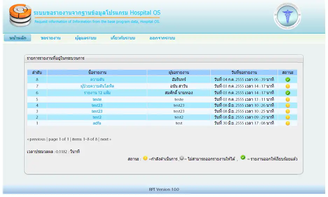Click the yellow status icon in row 7
Image resolution: width=328 pixels, height=197 pixels.
[x=288, y=86]
